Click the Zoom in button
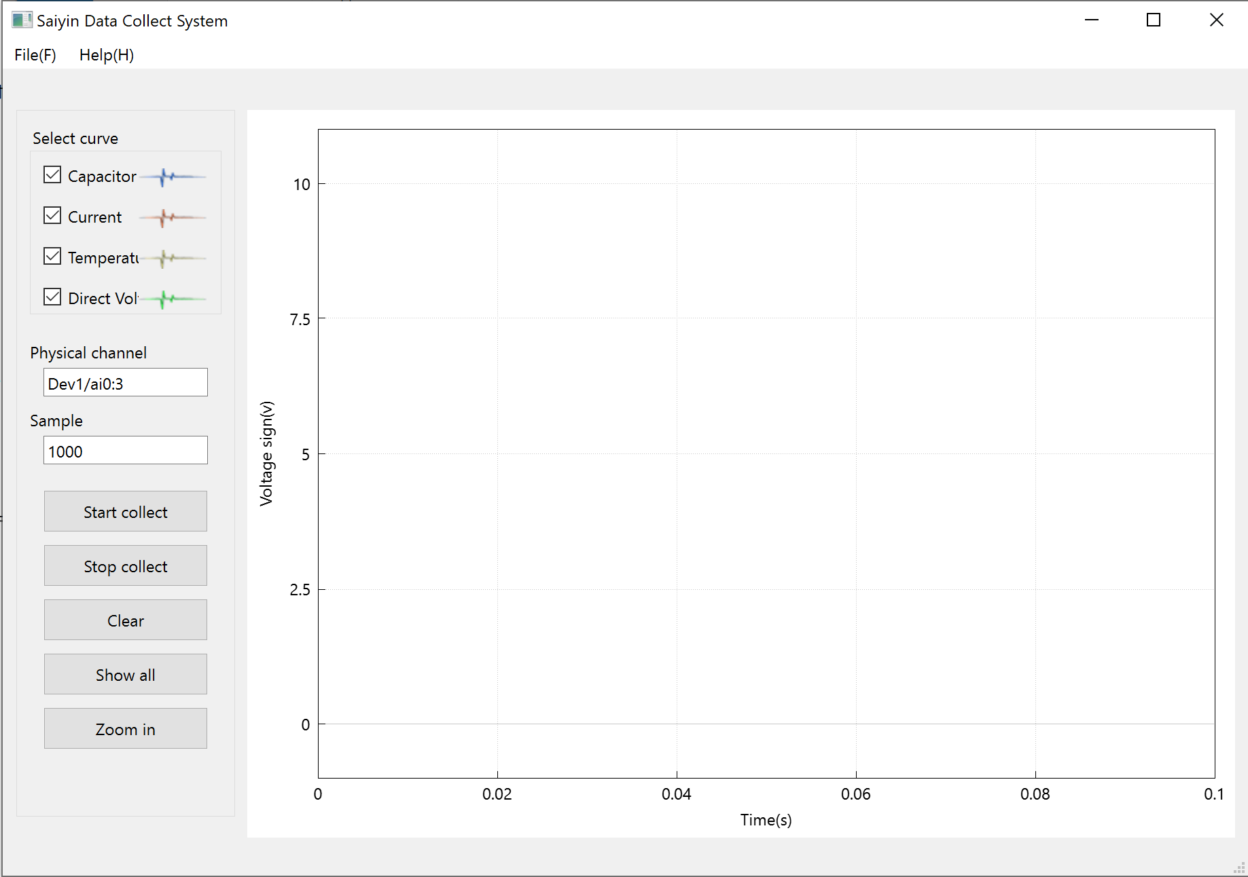The height and width of the screenshot is (877, 1248). (x=126, y=729)
